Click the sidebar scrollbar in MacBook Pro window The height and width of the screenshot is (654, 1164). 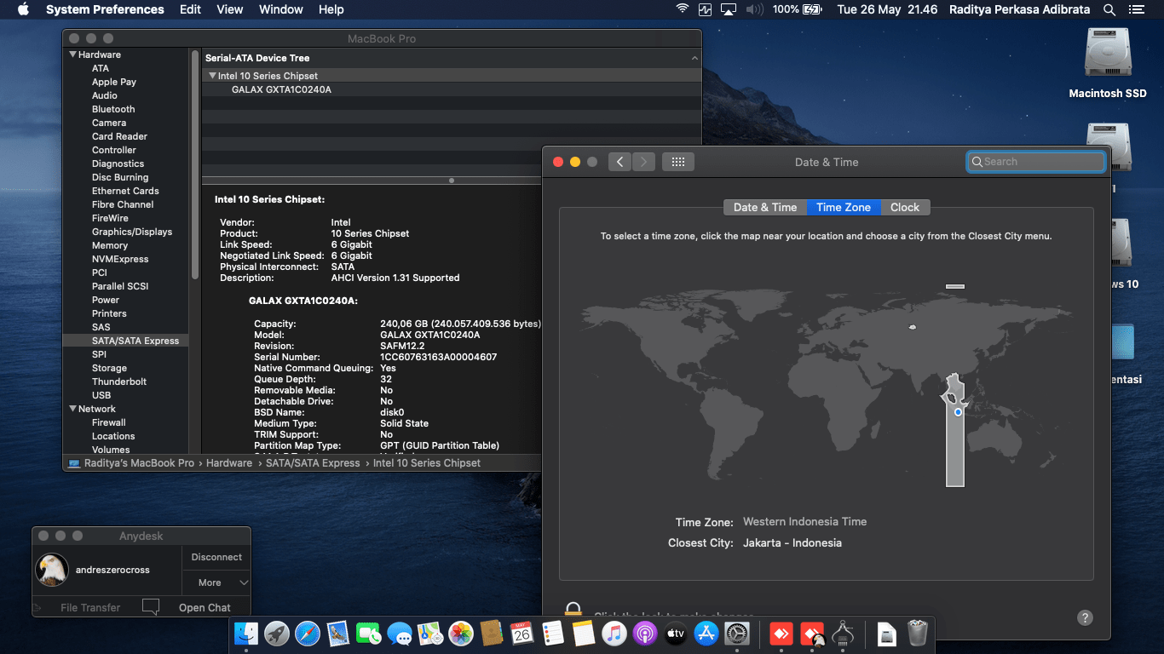coord(195,166)
